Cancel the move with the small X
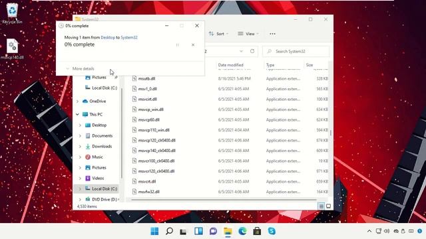426x239 pixels. point(193,44)
